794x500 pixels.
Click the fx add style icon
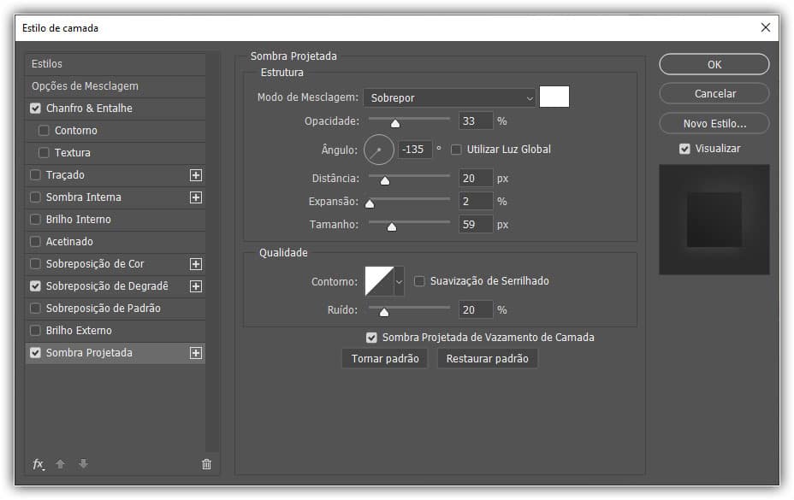click(39, 464)
